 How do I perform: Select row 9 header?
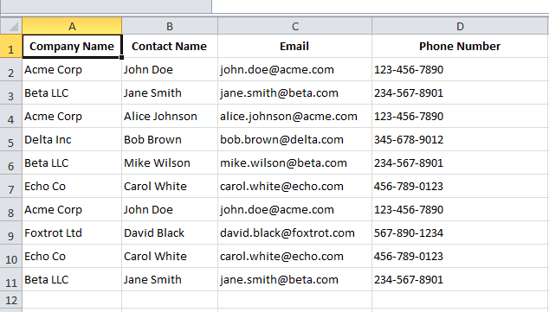tap(11, 233)
